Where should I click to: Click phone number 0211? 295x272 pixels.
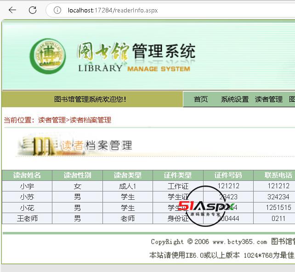pos(278,219)
